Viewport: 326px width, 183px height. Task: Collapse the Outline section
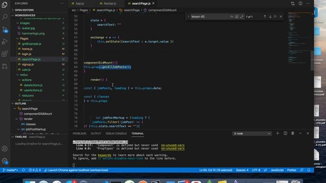tap(40, 103)
